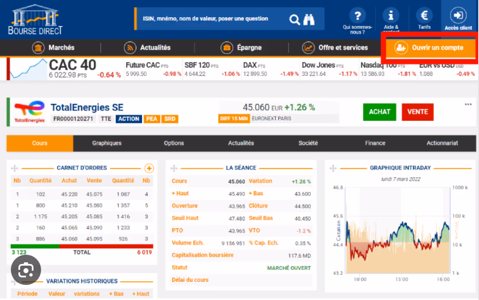Click the SBF 120 ticker

[212, 70]
